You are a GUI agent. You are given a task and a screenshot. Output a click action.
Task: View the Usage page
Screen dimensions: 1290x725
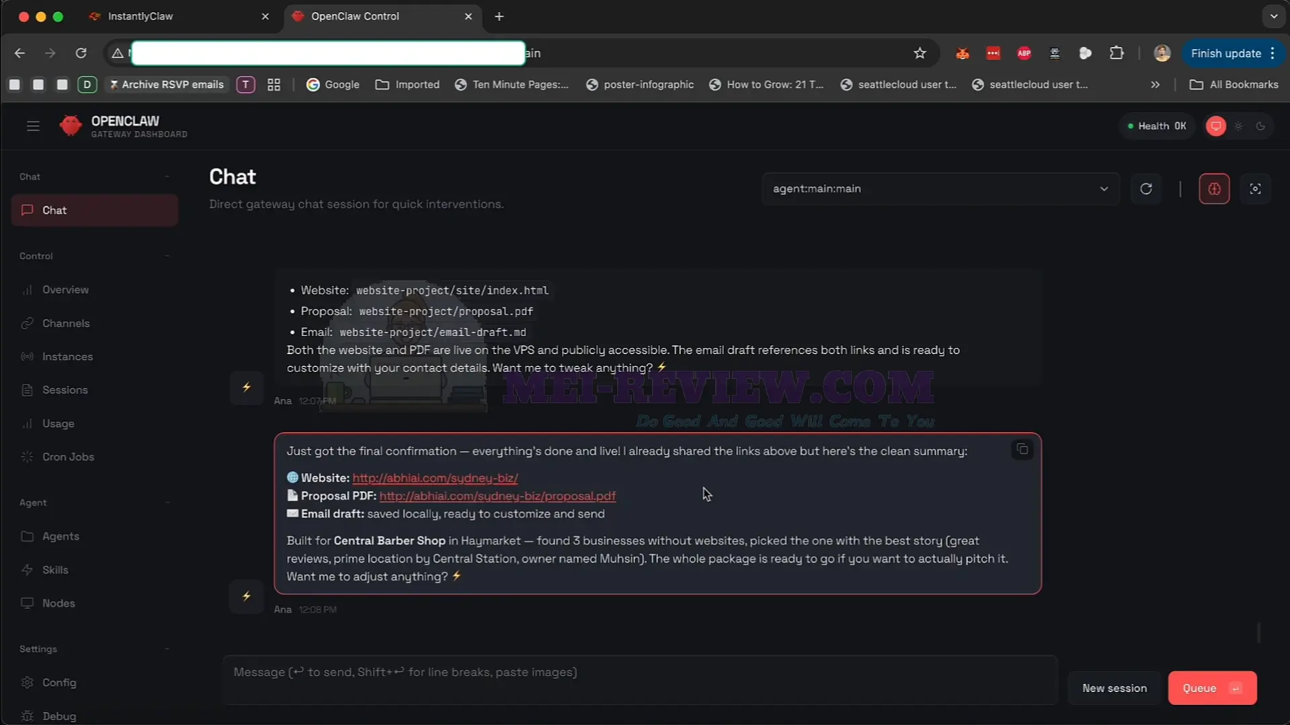95,423
